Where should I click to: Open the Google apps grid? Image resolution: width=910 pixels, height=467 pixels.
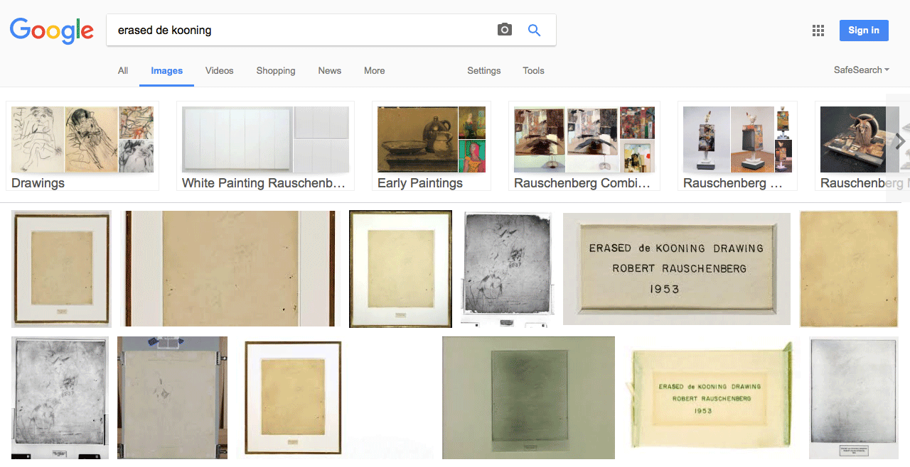click(818, 31)
